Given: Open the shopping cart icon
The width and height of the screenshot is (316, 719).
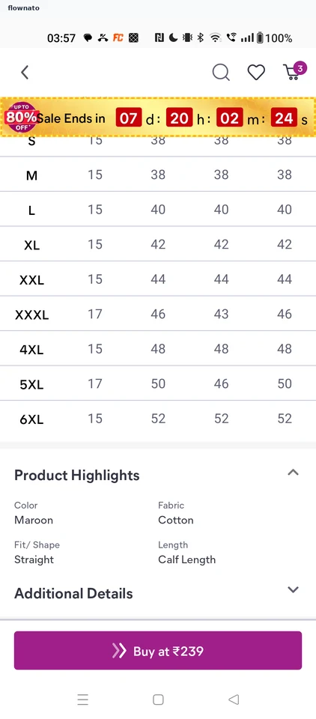Looking at the screenshot, I should (x=292, y=73).
